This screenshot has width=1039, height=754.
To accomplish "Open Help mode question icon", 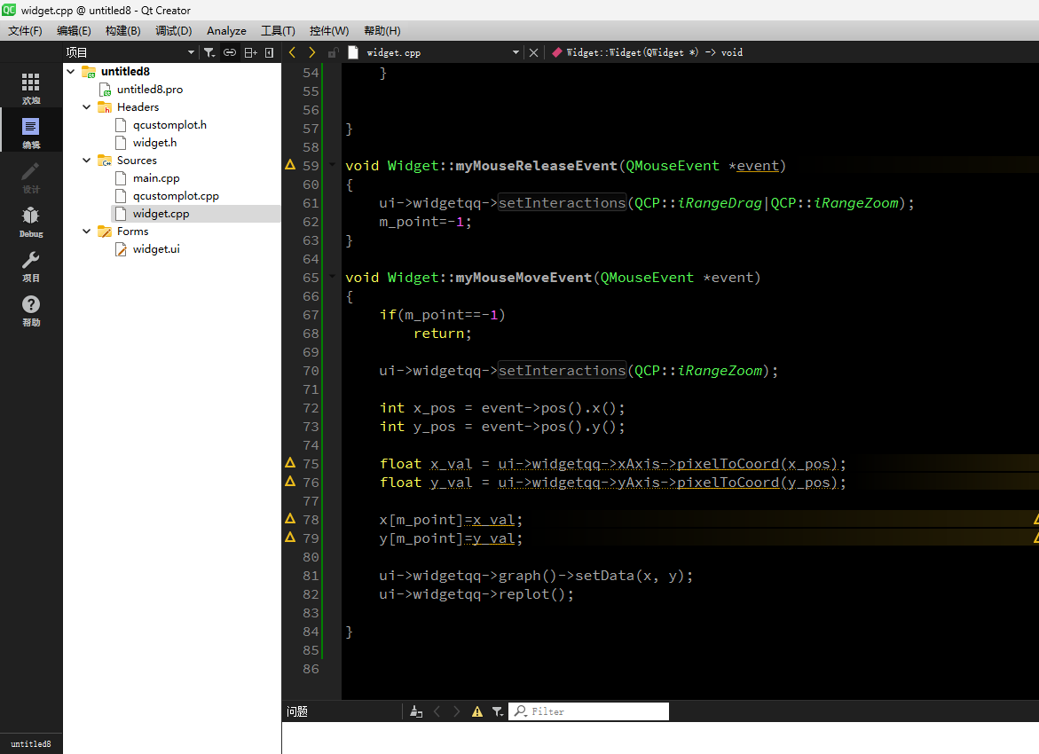I will [30, 310].
